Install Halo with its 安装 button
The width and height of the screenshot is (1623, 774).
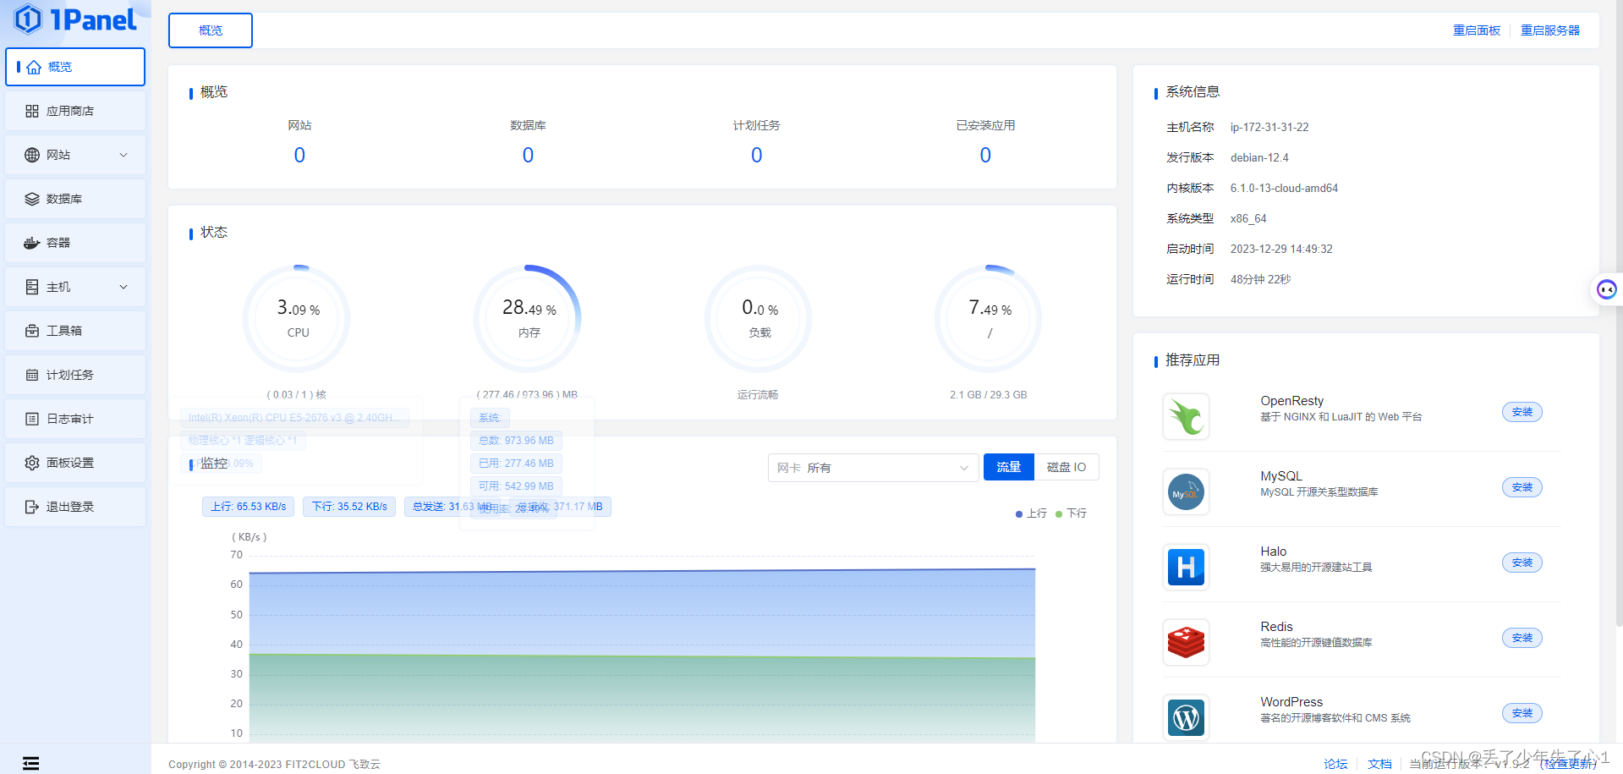pyautogui.click(x=1522, y=563)
